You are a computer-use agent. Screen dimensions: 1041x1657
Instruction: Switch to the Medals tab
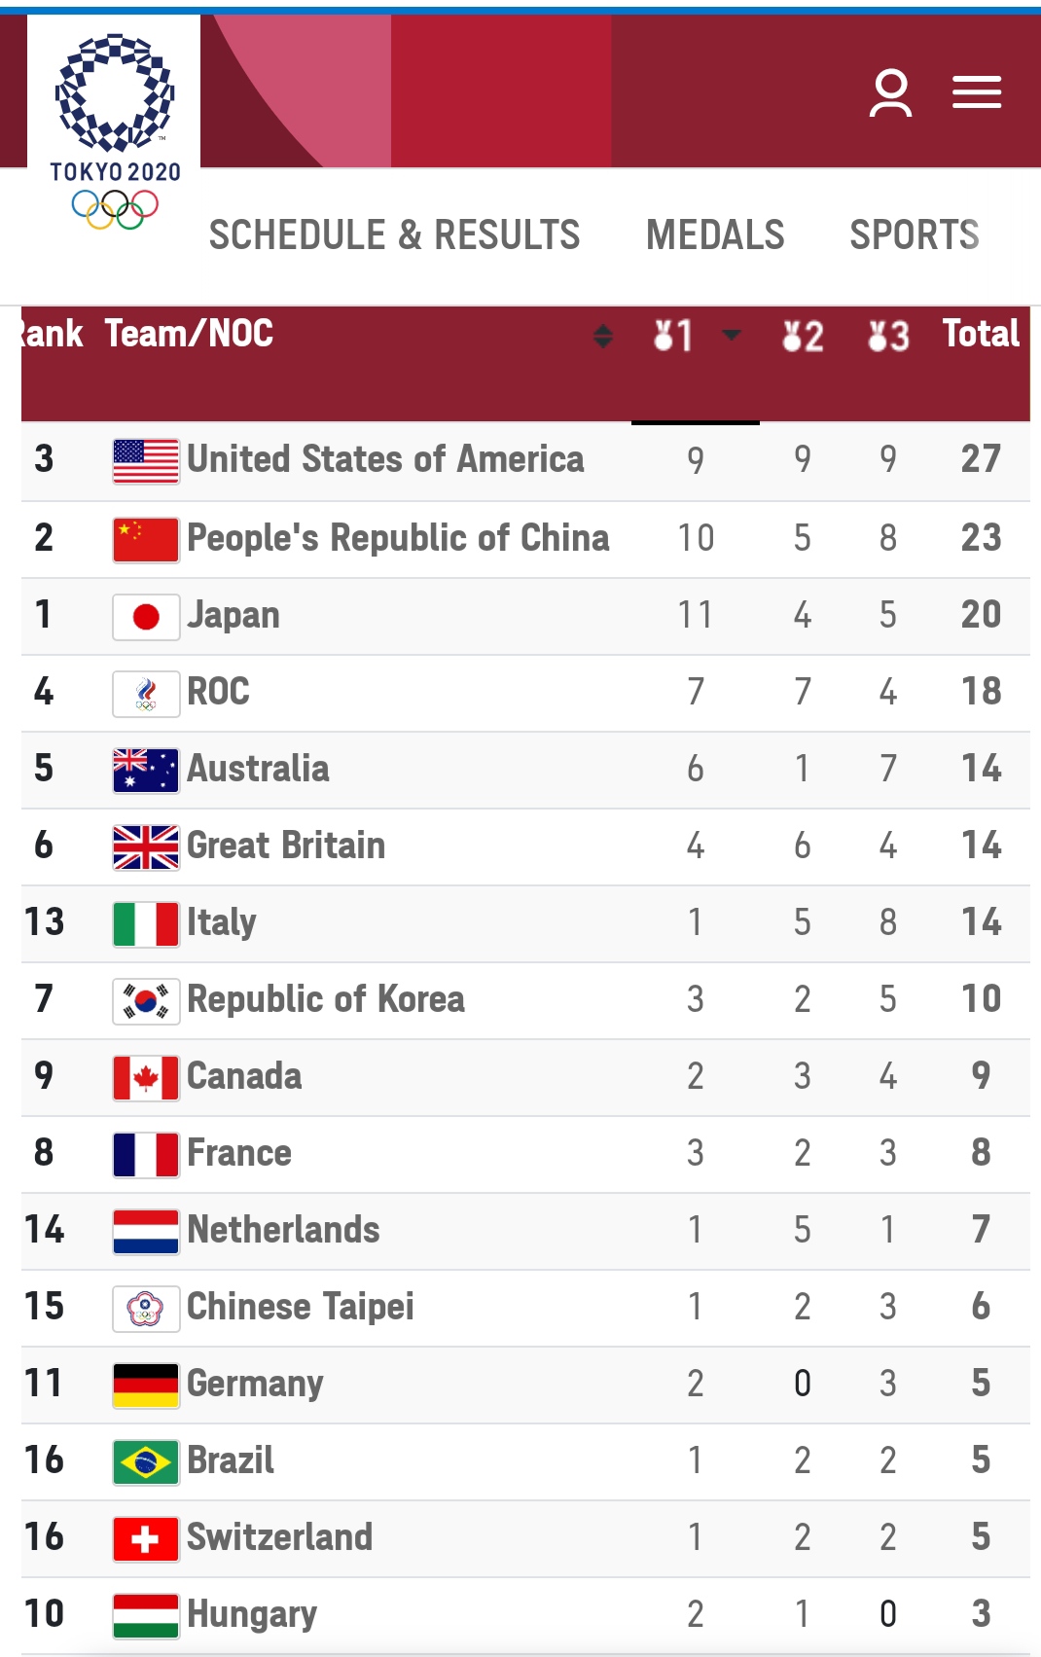click(715, 235)
